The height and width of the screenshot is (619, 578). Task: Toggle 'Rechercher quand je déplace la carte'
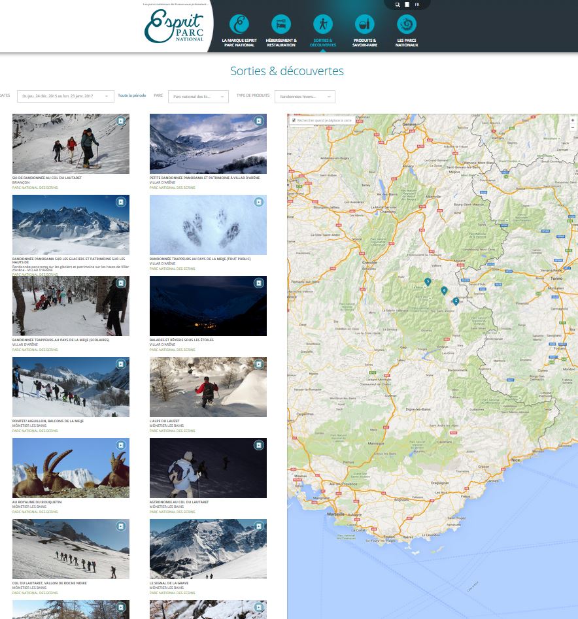[x=294, y=120]
